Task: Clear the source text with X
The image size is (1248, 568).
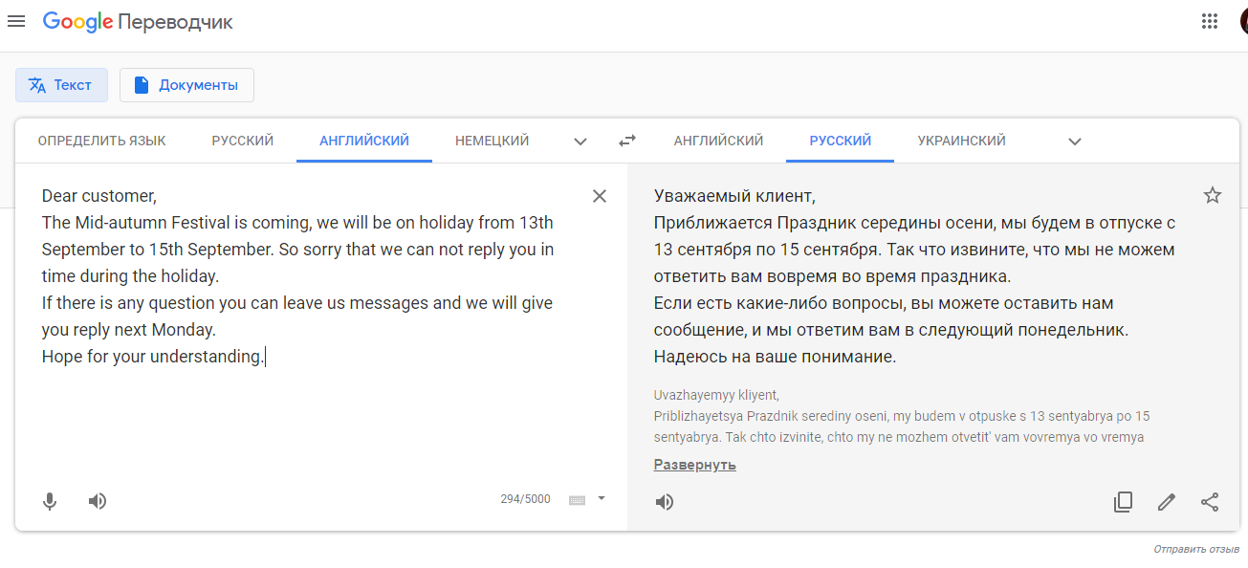Action: 600,196
